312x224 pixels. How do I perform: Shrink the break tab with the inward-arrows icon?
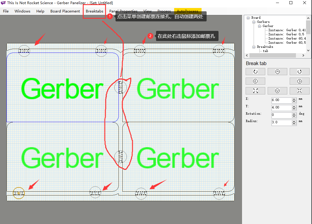click(x=299, y=91)
